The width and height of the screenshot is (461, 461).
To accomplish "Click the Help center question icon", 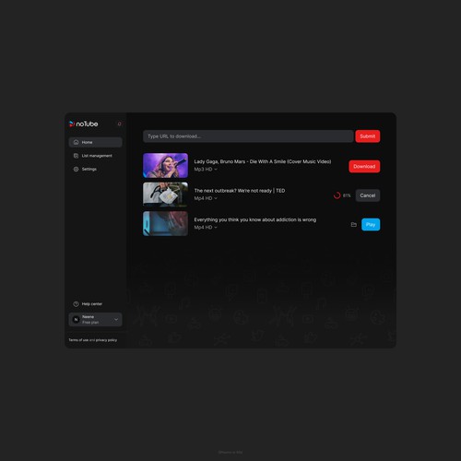I will (76, 304).
